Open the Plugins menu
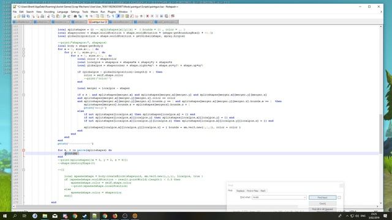The image size is (392, 220). pos(111,12)
